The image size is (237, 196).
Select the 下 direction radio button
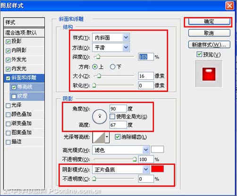[112, 67]
